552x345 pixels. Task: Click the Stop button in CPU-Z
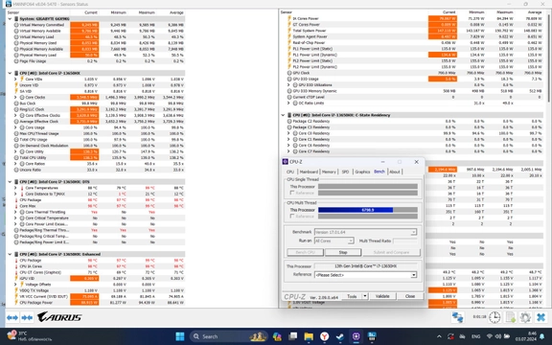tap(343, 252)
